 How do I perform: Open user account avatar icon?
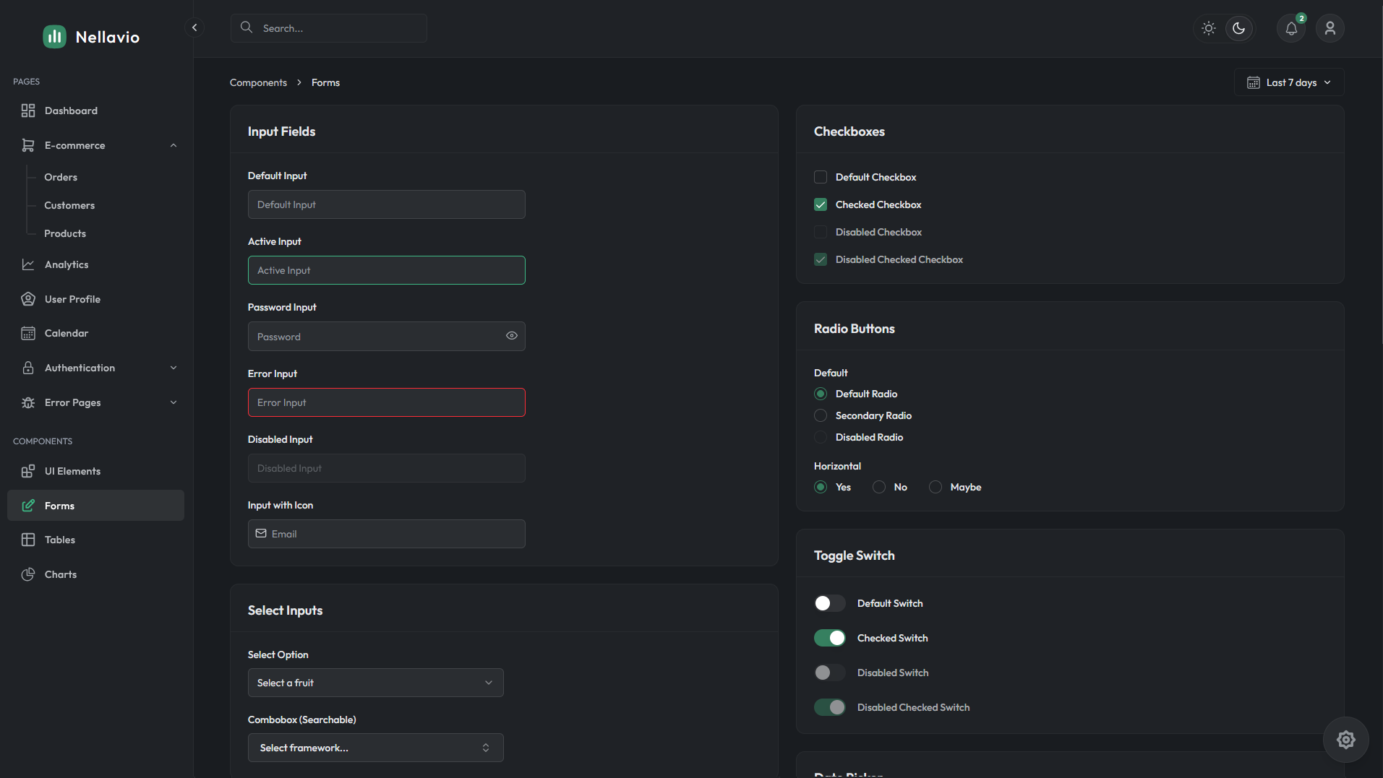point(1330,28)
